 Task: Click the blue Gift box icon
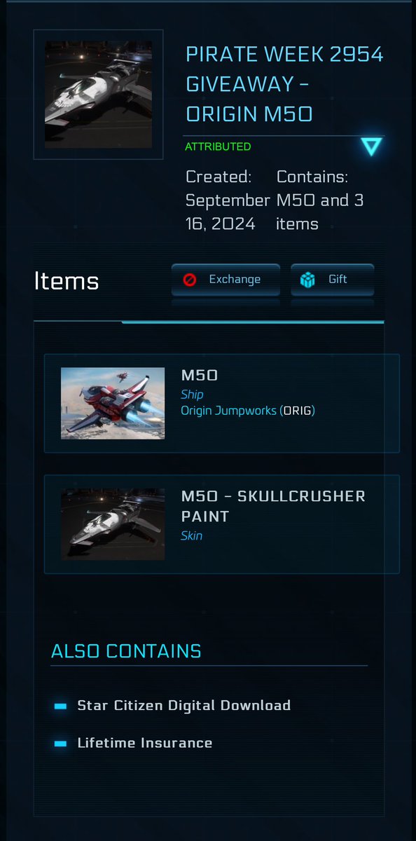(307, 280)
